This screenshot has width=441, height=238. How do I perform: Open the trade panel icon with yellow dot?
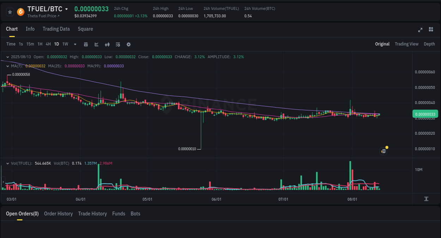tap(383, 151)
